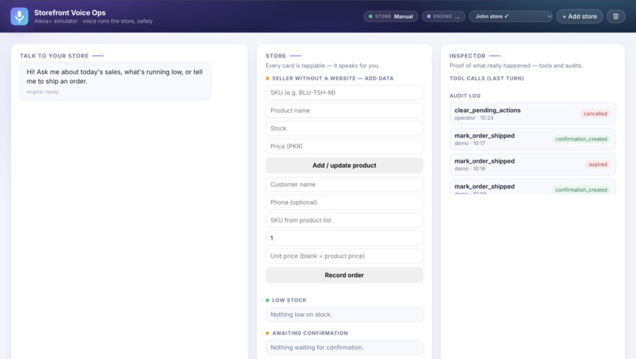Tap the Nothing waiting for confirmation card
636x359 pixels.
click(344, 347)
